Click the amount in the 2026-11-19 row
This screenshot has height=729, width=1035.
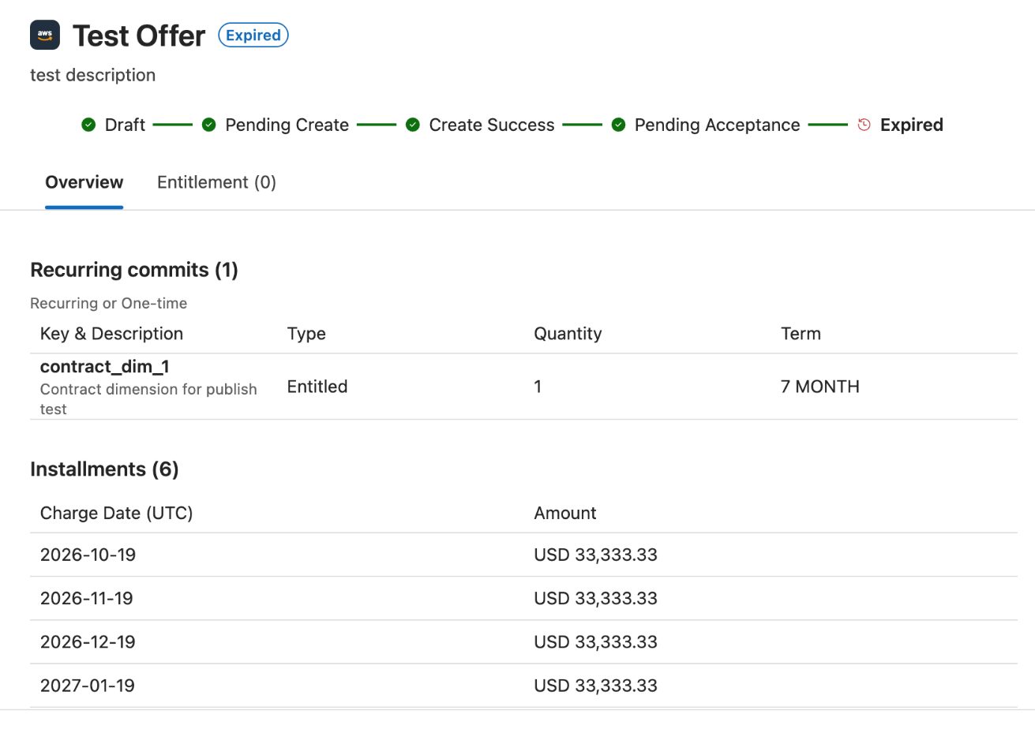click(595, 598)
